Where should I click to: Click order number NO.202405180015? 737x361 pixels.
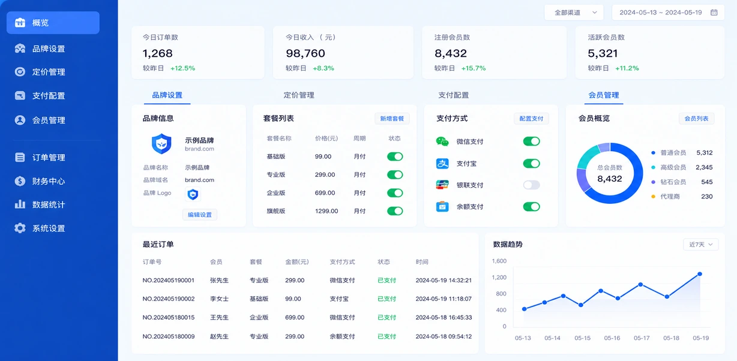[169, 317]
